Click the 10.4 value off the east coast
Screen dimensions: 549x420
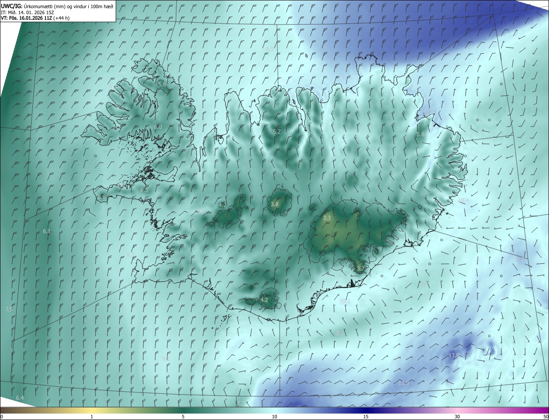[x=463, y=200]
